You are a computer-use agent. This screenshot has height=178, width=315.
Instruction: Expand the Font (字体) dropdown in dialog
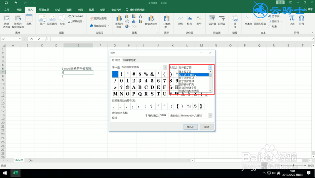coord(165,67)
